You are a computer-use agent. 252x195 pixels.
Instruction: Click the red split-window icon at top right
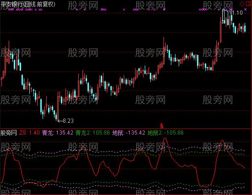pyautogui.click(x=248, y=4)
